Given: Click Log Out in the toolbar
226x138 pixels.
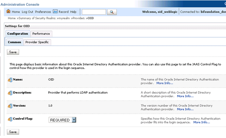Looking at the screenshot, I should coord(27,12).
